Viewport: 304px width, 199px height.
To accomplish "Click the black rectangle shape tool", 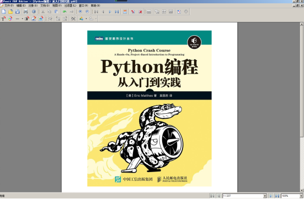I will point(27,19).
